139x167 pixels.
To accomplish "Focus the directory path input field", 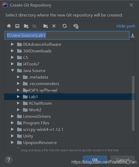I will [67, 35].
